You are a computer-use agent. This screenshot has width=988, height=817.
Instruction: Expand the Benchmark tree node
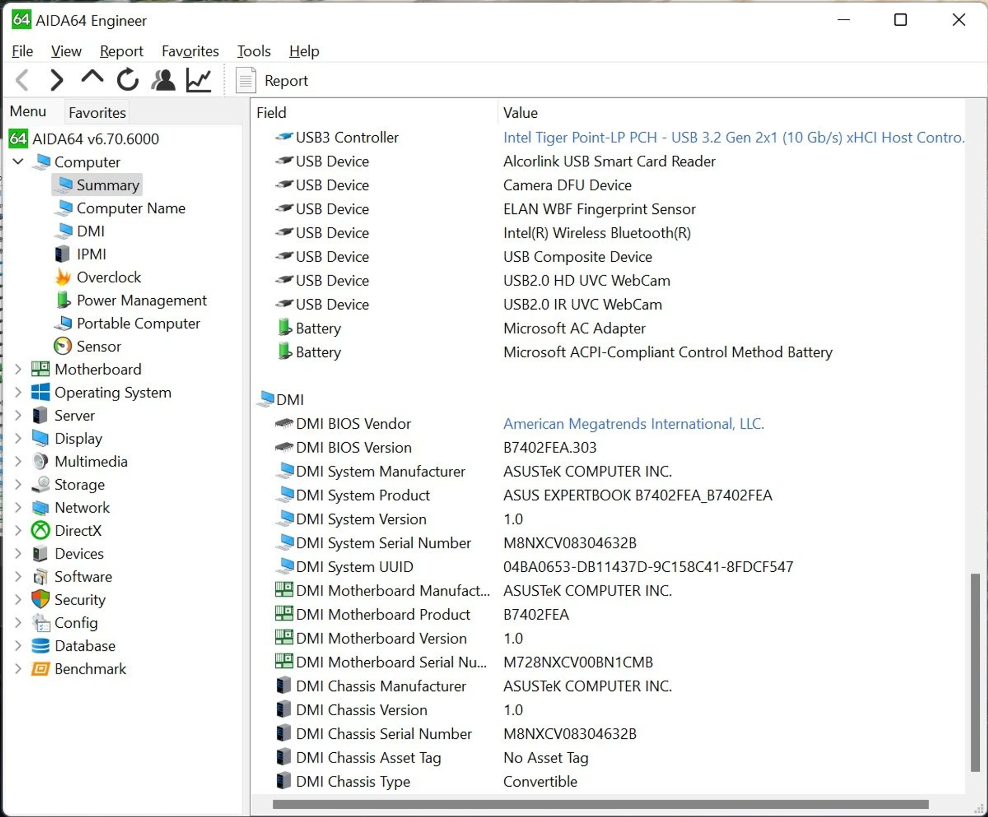tap(18, 668)
